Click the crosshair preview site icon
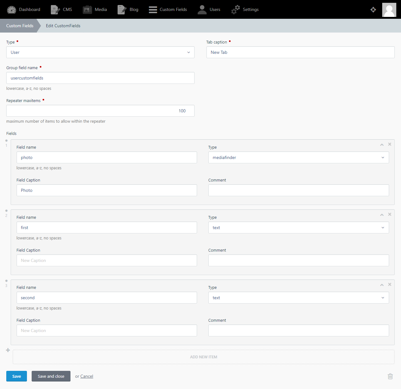Viewport: 401px width, 389px height. pyautogui.click(x=373, y=10)
